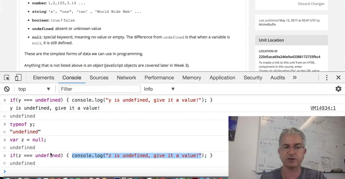345x179 pixels.
Task: Click the 'an object' italic text
Action: (95, 65)
